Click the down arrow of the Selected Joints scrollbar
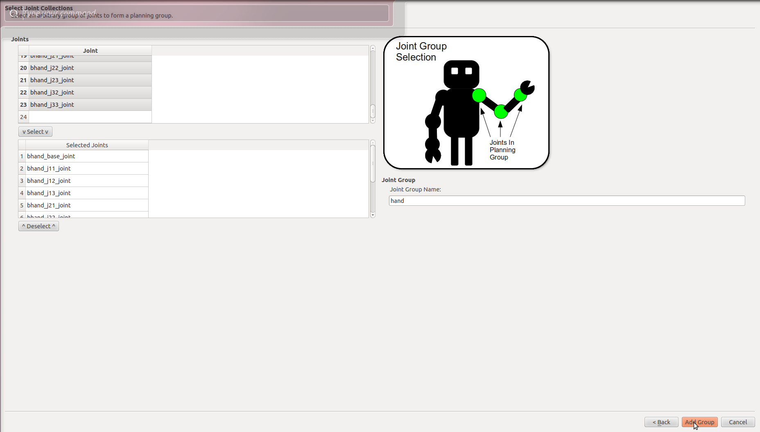This screenshot has height=432, width=760. click(373, 215)
